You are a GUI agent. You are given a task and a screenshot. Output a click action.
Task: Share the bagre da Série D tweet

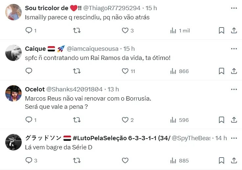point(234,161)
